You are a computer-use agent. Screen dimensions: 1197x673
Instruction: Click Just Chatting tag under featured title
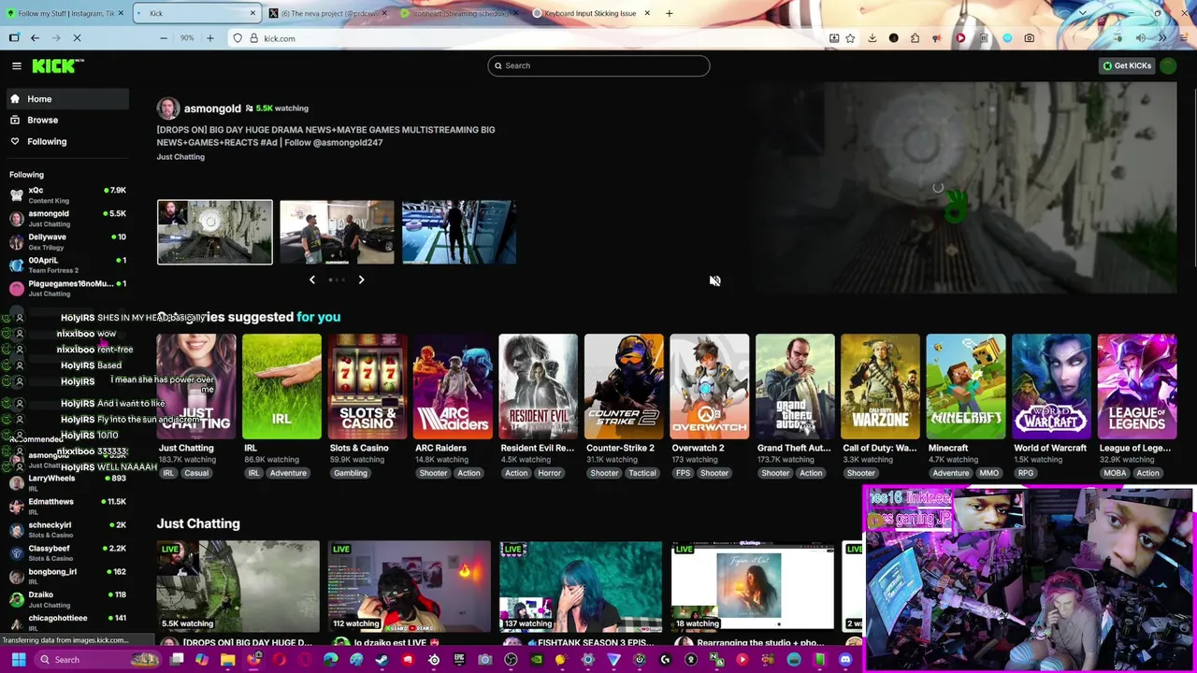(180, 157)
